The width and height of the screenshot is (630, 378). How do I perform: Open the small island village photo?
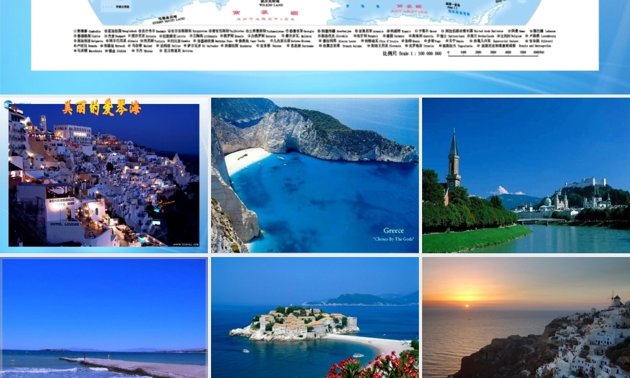pos(315,318)
